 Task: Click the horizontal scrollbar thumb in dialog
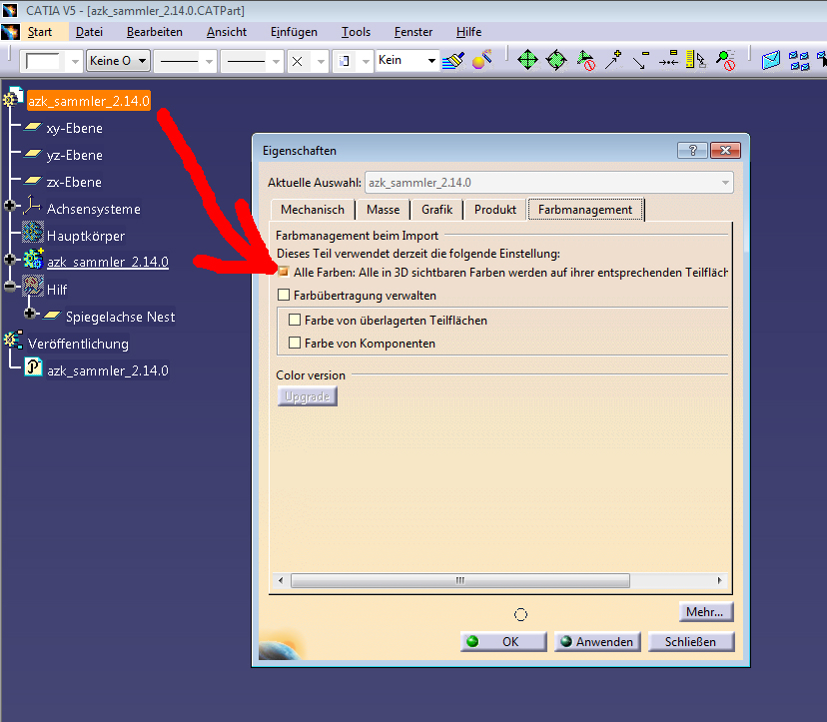[x=459, y=580]
